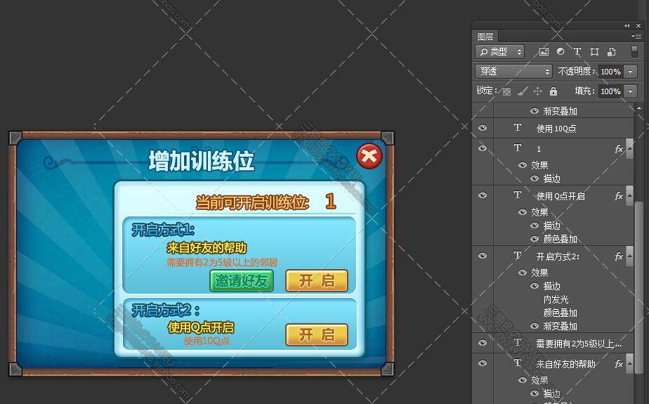Image resolution: width=649 pixels, height=404 pixels.
Task: Collapse effects arrow on layer 1
Action: coord(629,149)
